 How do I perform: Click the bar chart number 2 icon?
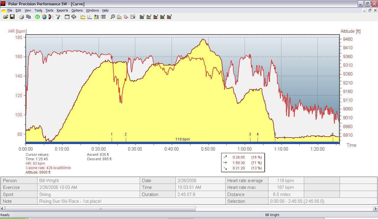(149, 17)
